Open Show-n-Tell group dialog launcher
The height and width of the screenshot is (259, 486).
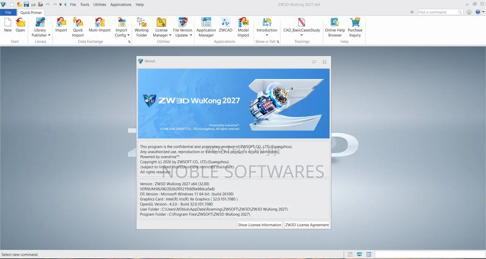[x=278, y=42]
